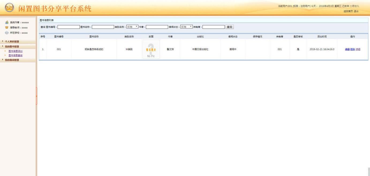Click the 查询 search button

(x=230, y=27)
